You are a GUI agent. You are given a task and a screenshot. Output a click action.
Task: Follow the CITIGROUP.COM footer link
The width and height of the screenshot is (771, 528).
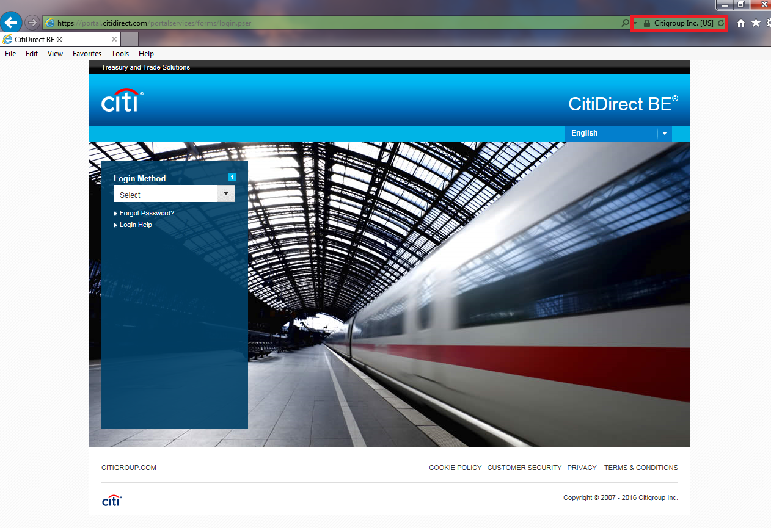pos(129,468)
